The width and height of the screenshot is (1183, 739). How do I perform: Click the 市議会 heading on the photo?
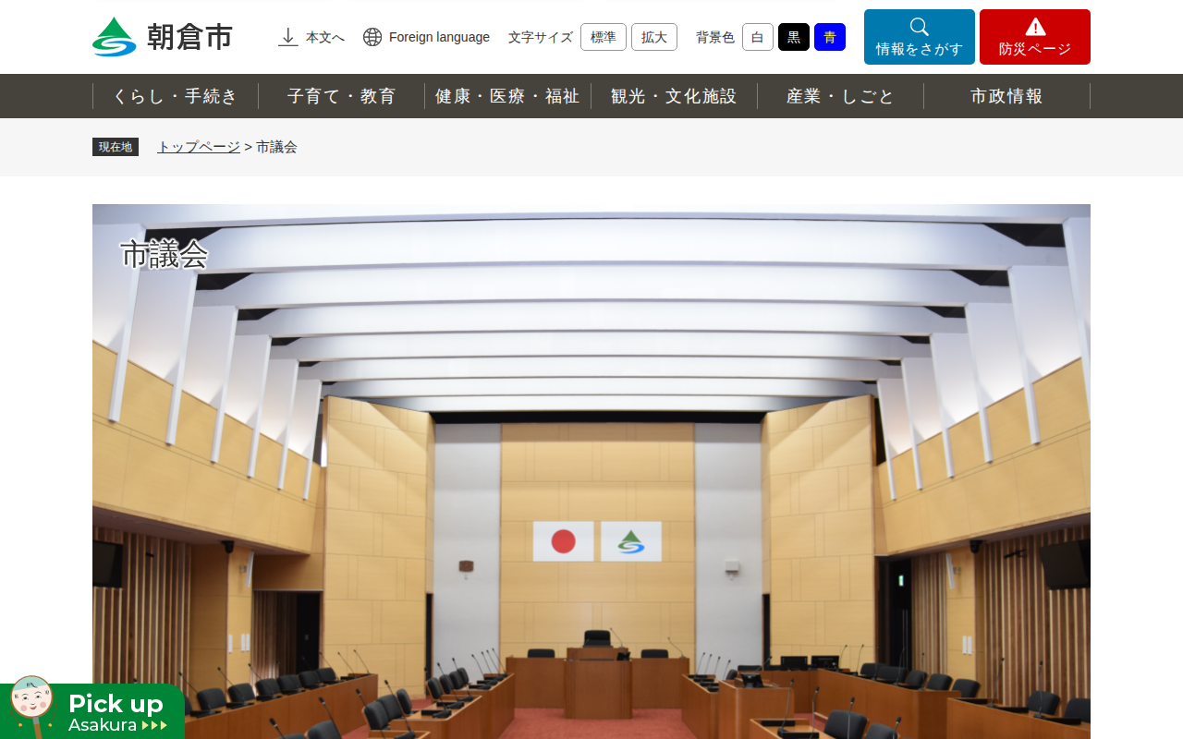(x=164, y=255)
